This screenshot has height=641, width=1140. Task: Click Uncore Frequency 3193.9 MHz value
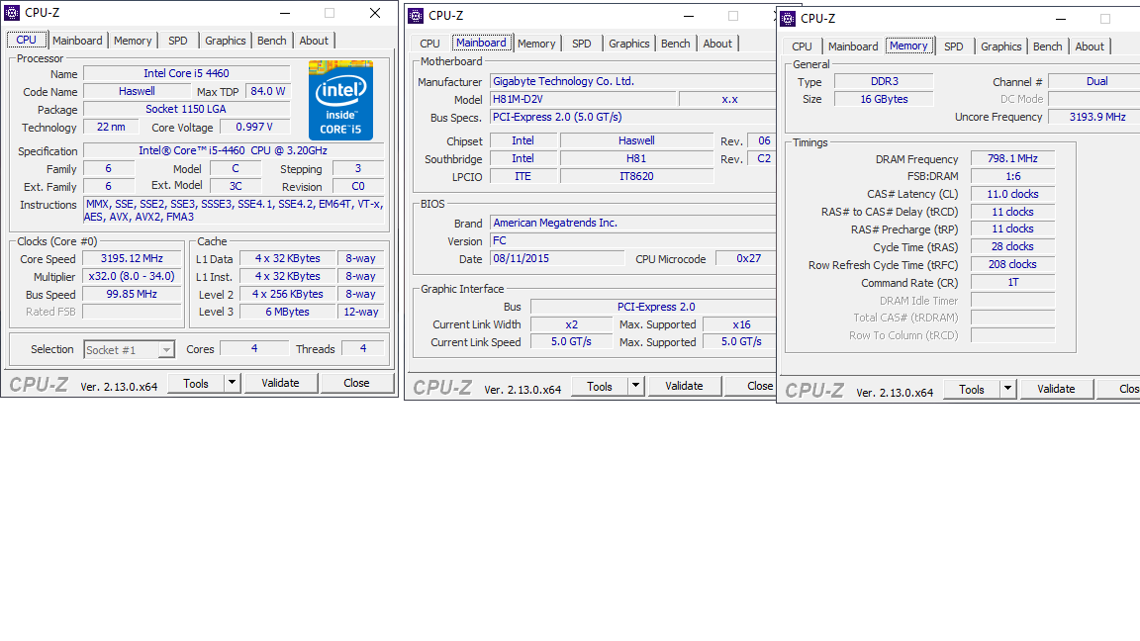tap(1094, 117)
